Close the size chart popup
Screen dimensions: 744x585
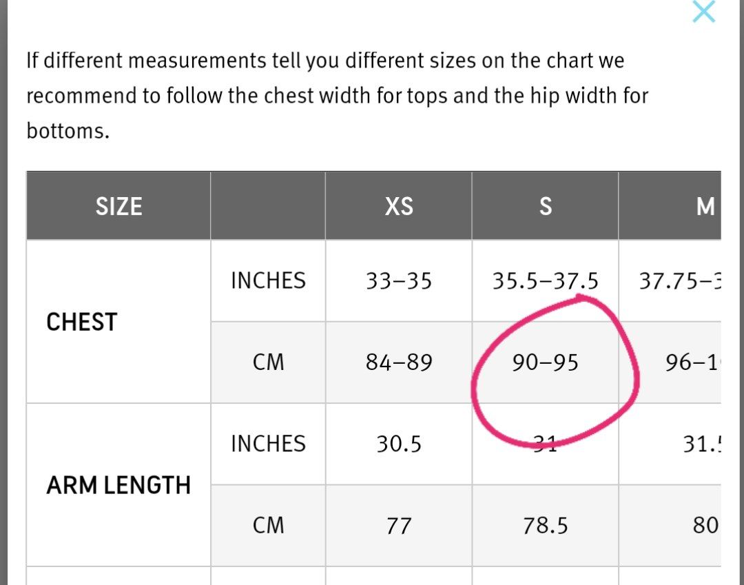pyautogui.click(x=703, y=12)
